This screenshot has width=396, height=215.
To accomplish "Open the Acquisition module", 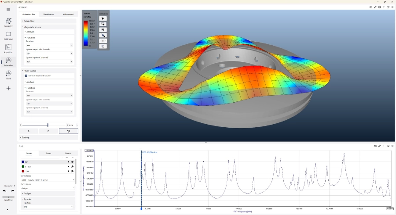I will coord(8,48).
